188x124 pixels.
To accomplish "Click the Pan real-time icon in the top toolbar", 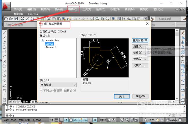I will pyautogui.click(x=92, y=19).
